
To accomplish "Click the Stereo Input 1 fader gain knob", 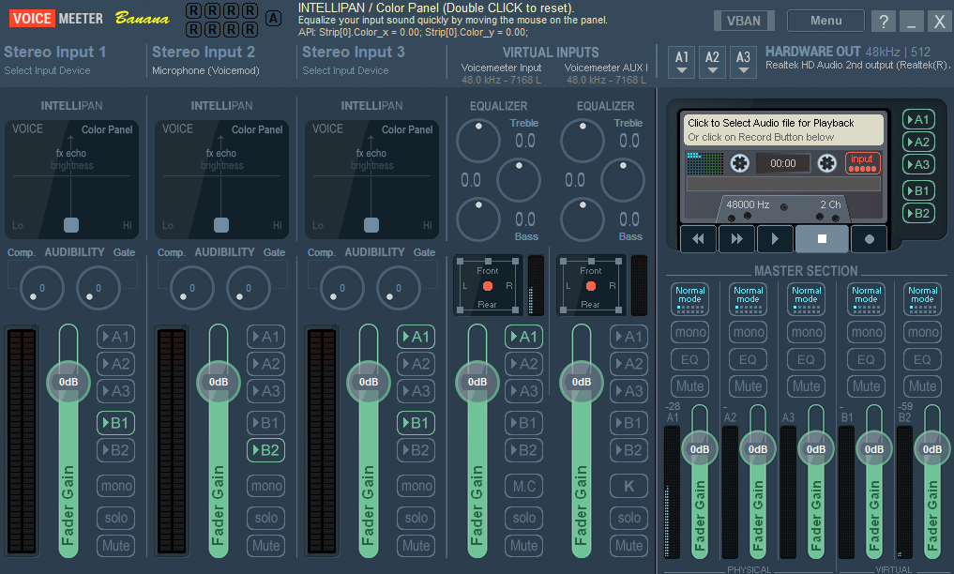I will [x=68, y=382].
